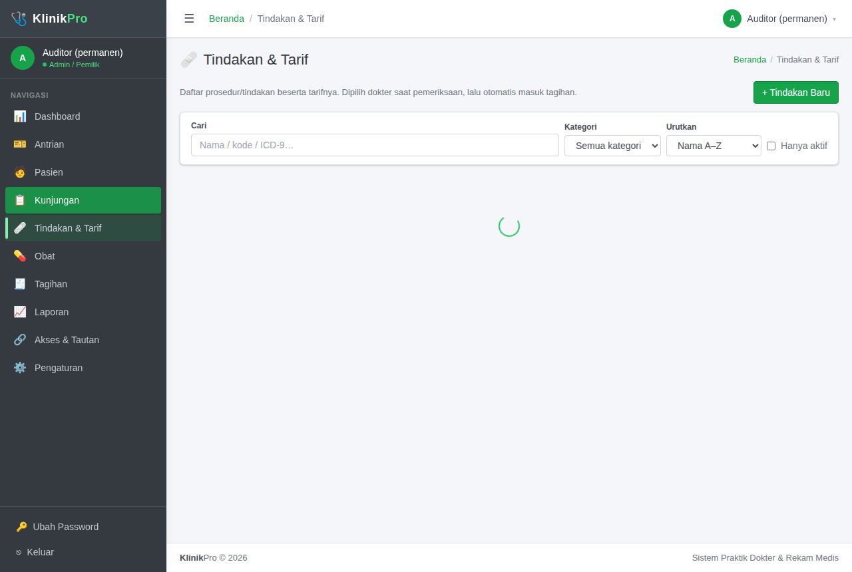The image size is (852, 572).
Task: Open Laporan menu item
Action: (x=83, y=312)
